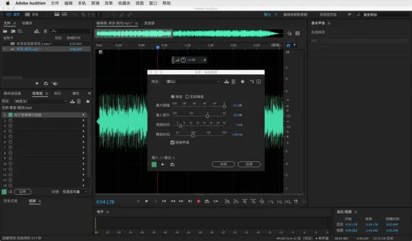Click channel map routing icon in effect dialog
The height and width of the screenshot is (241, 412).
pos(252,82)
